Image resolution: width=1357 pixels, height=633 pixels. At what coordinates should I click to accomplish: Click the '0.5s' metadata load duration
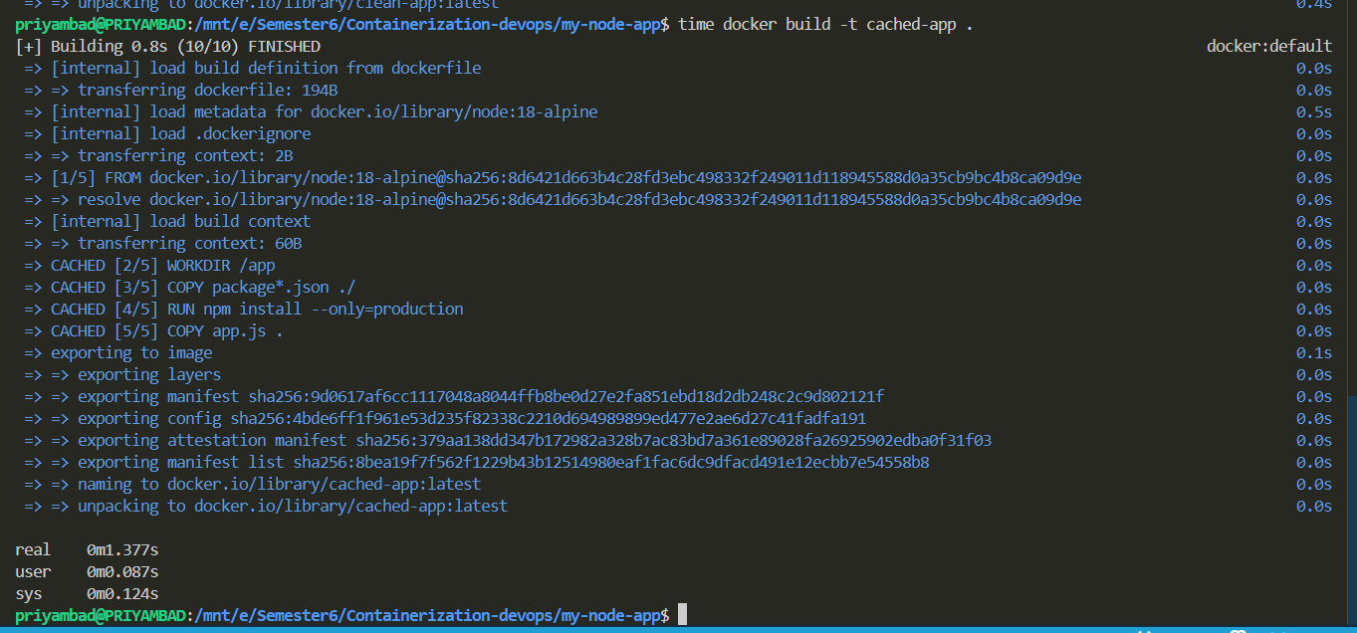point(1314,111)
